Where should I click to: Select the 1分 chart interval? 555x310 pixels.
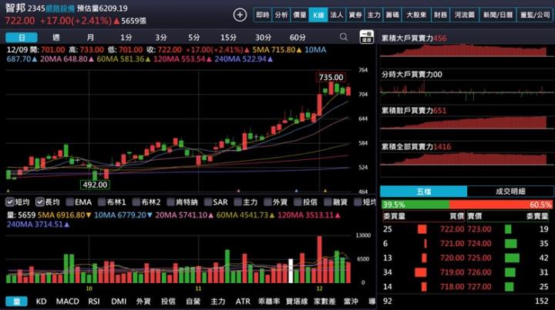tap(126, 38)
